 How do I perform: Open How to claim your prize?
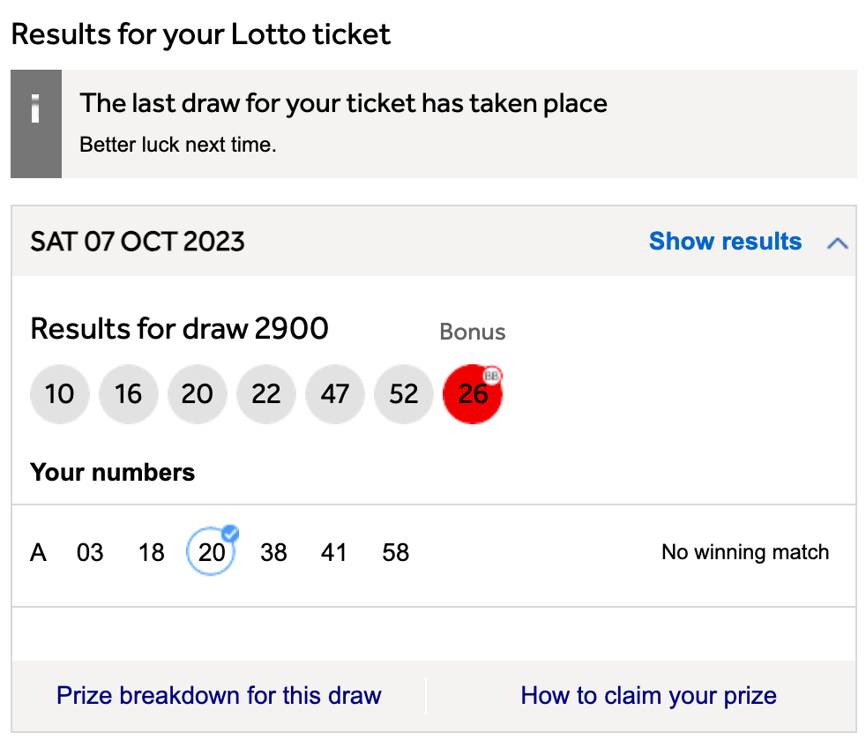648,695
